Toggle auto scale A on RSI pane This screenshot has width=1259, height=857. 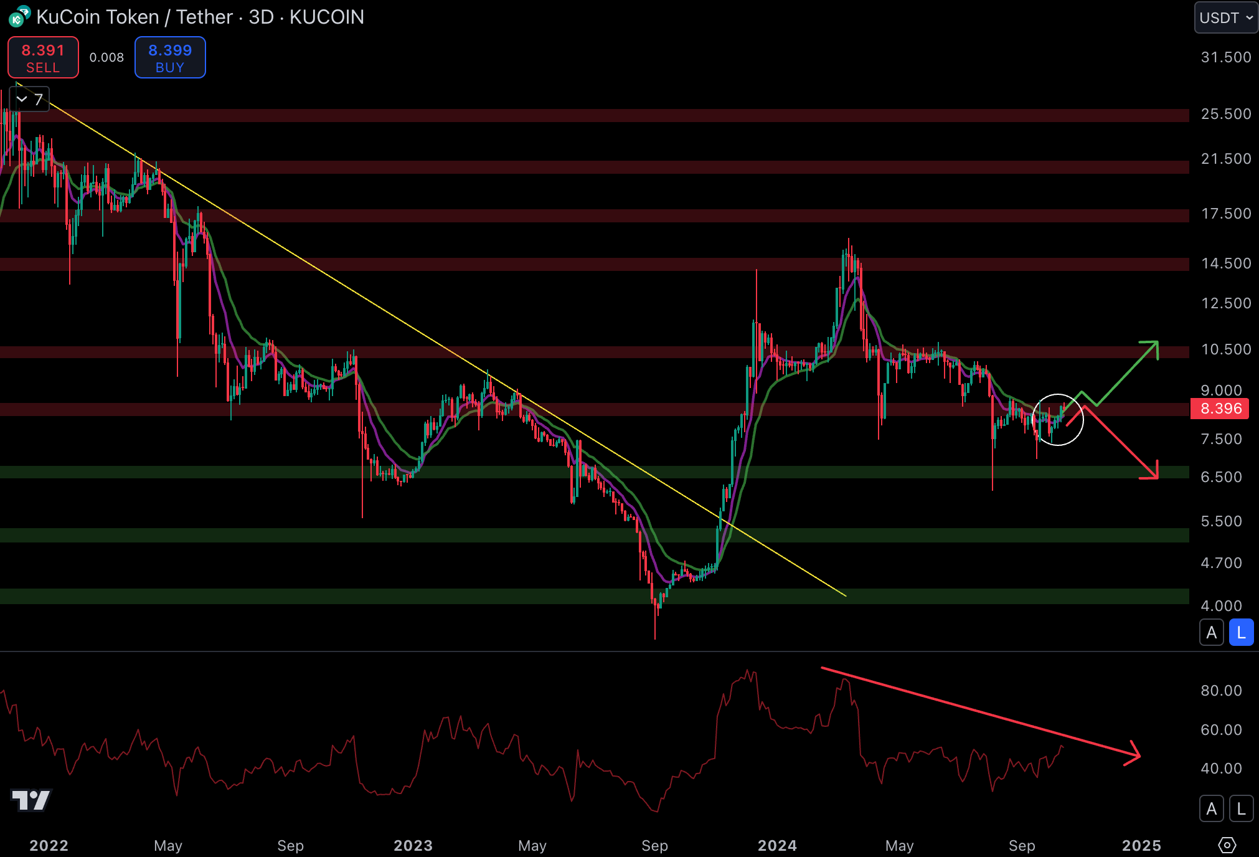(1211, 809)
